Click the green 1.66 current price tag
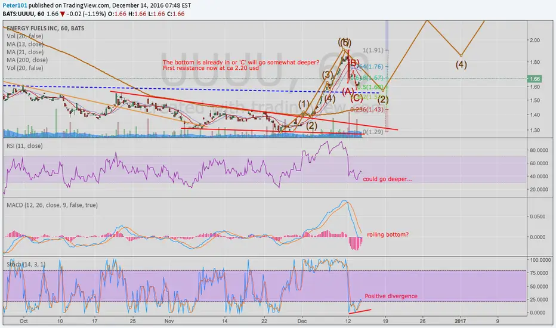 pyautogui.click(x=535, y=79)
